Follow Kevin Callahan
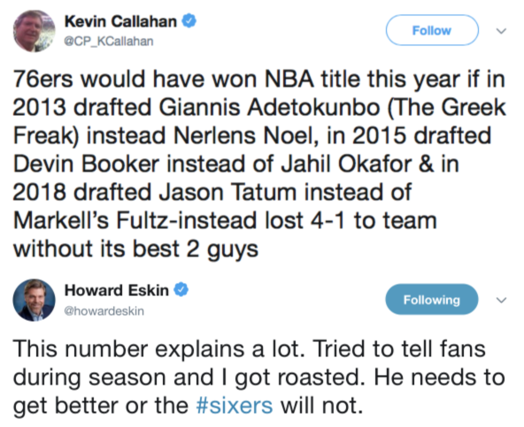This screenshot has width=524, height=427. click(432, 30)
